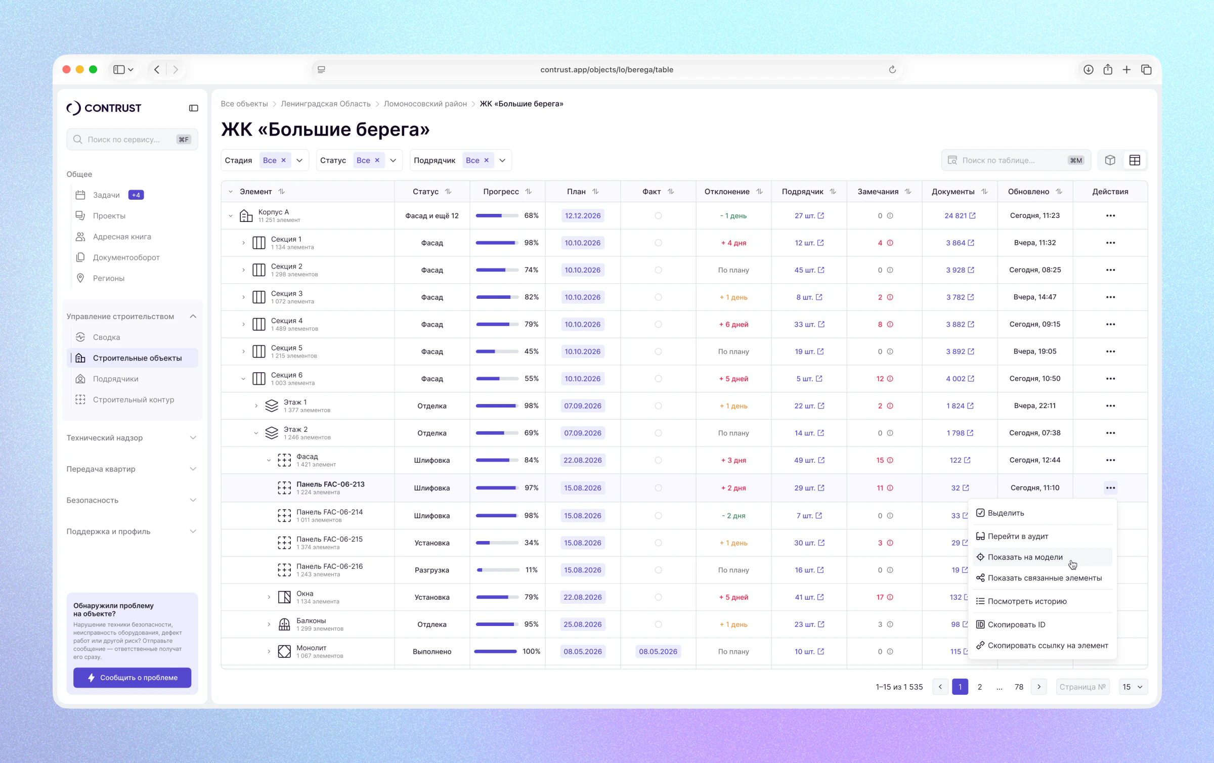Sort by the Обновлено column arrows
1214x763 pixels.
click(x=1059, y=192)
